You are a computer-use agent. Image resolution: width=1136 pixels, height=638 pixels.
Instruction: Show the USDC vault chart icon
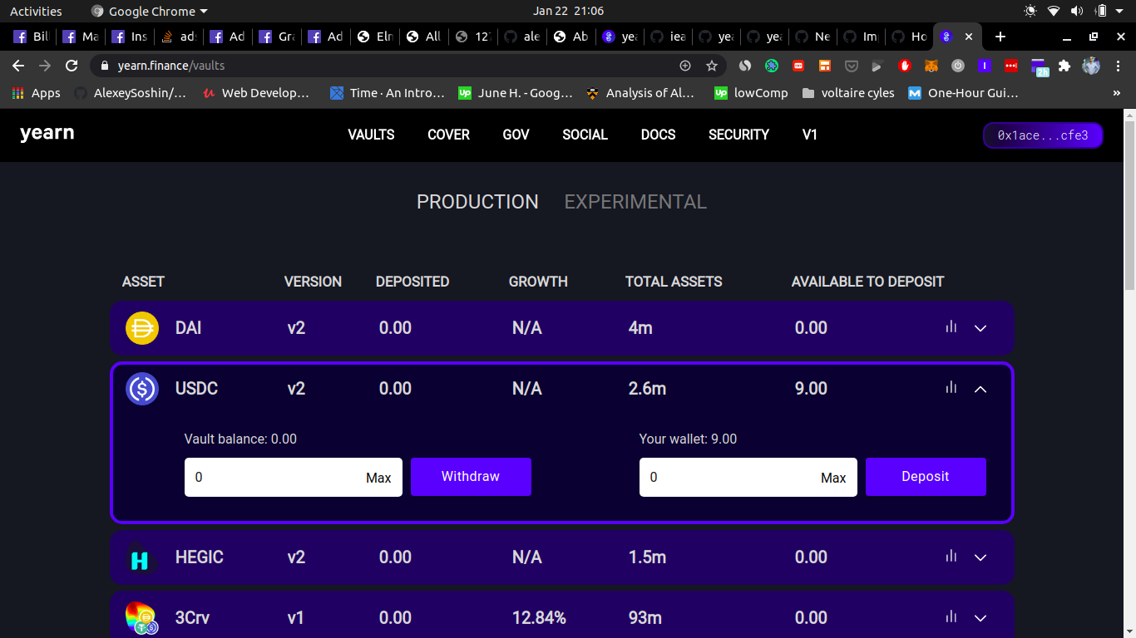click(951, 387)
